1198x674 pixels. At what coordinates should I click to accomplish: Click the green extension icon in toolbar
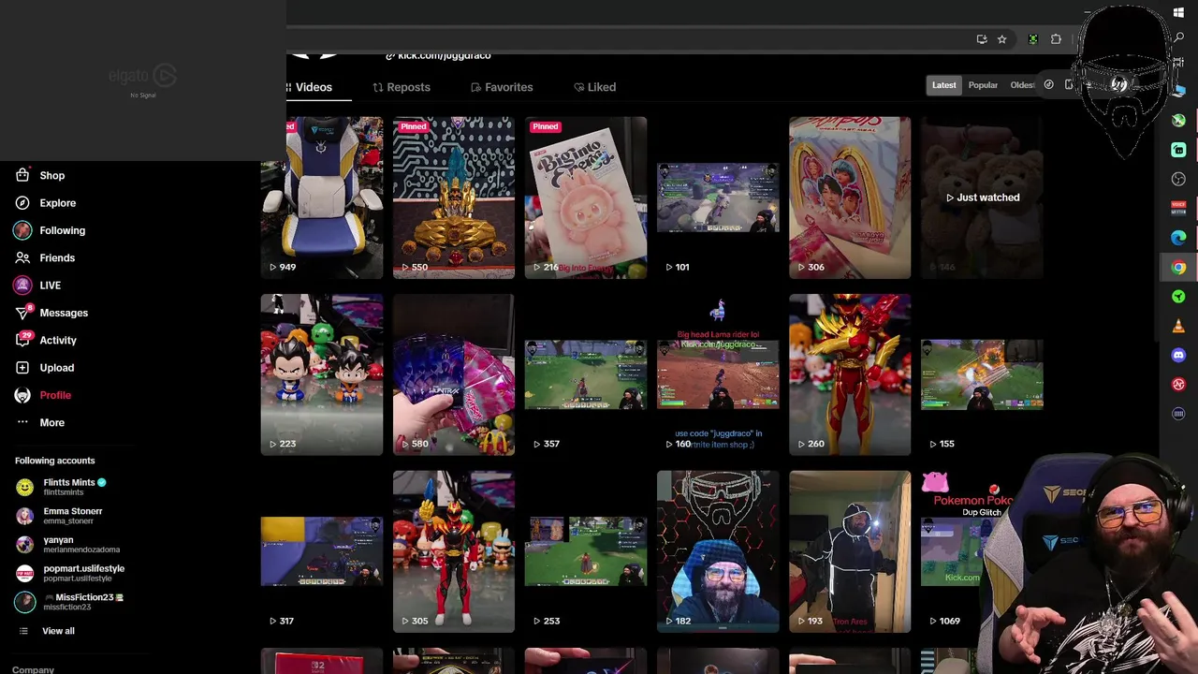coord(1032,39)
